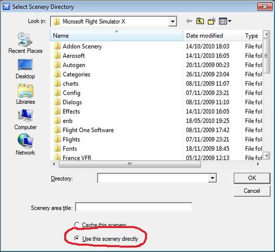Expand the Look in folder dropdown
This screenshot has width=275, height=252.
coord(173,22)
